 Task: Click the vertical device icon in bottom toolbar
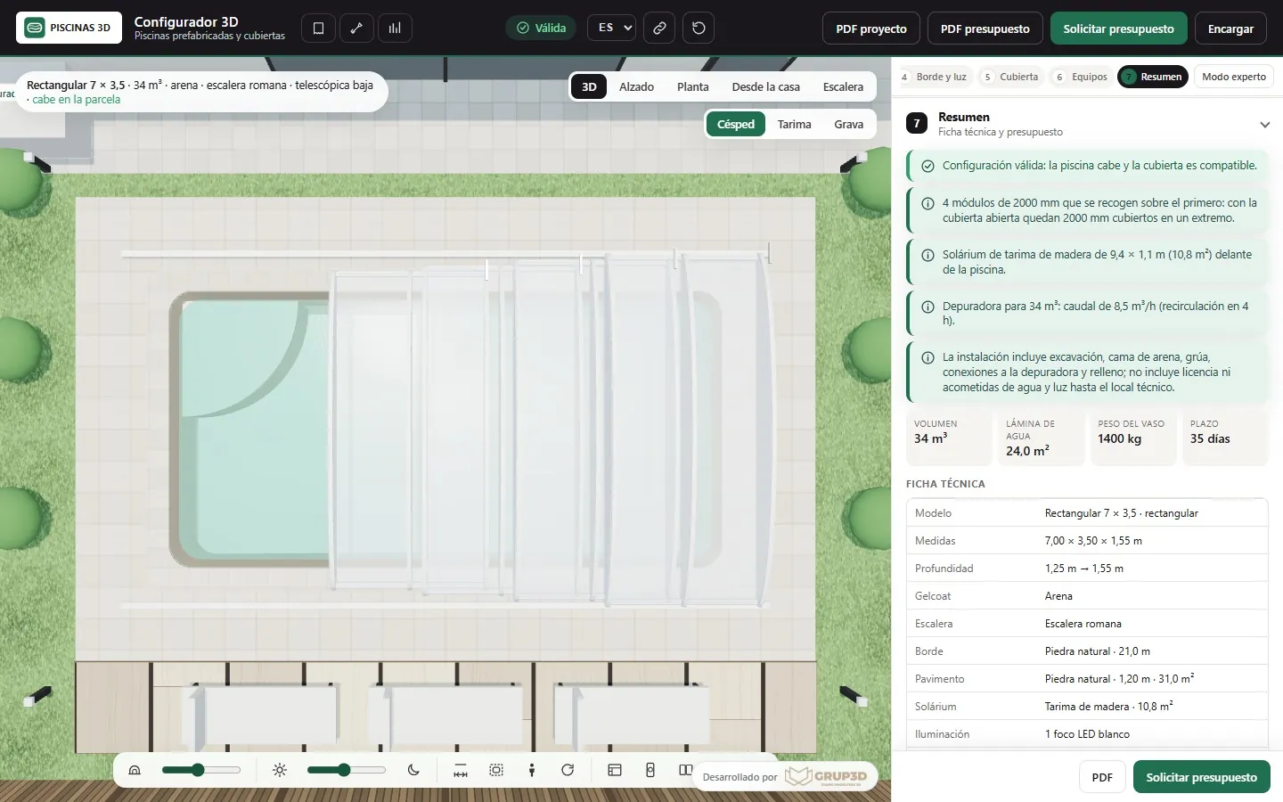650,770
